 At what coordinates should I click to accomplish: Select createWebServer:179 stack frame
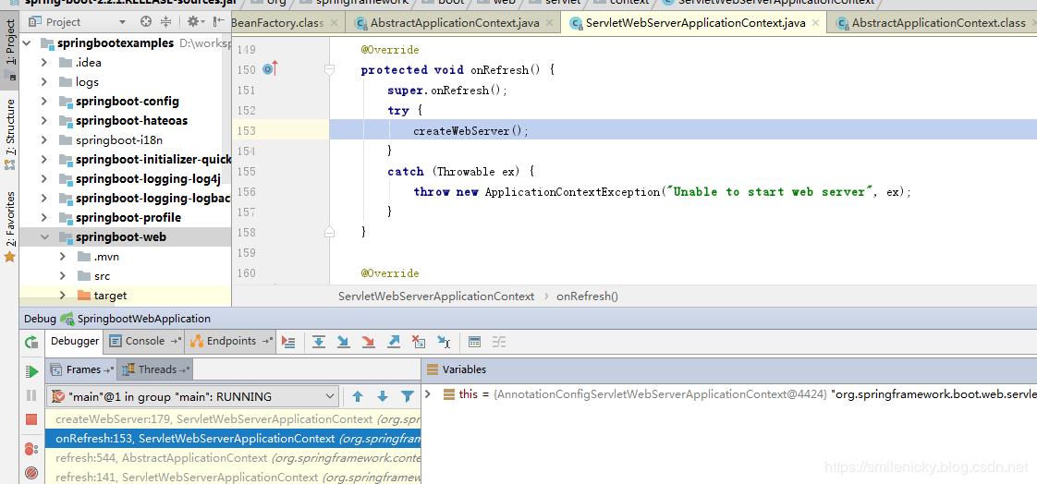233,419
